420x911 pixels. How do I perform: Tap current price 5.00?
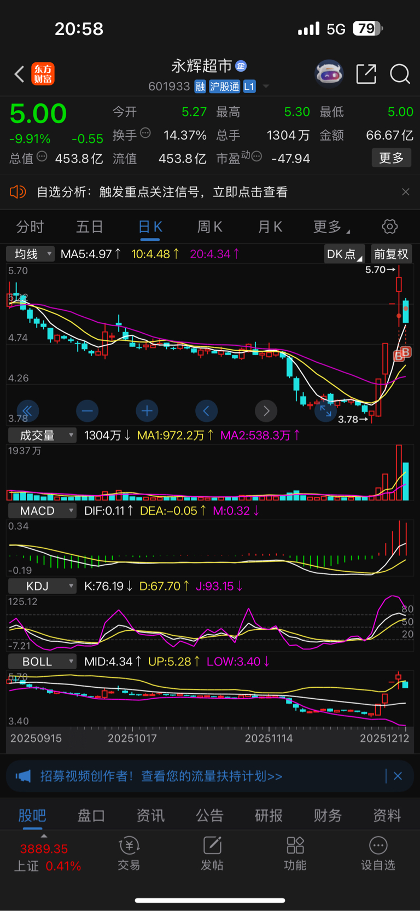(x=38, y=114)
